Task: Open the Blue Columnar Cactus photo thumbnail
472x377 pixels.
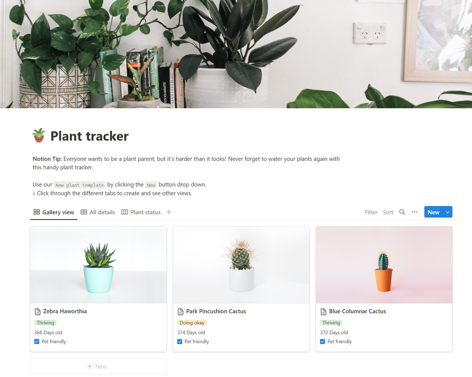Action: tap(384, 265)
